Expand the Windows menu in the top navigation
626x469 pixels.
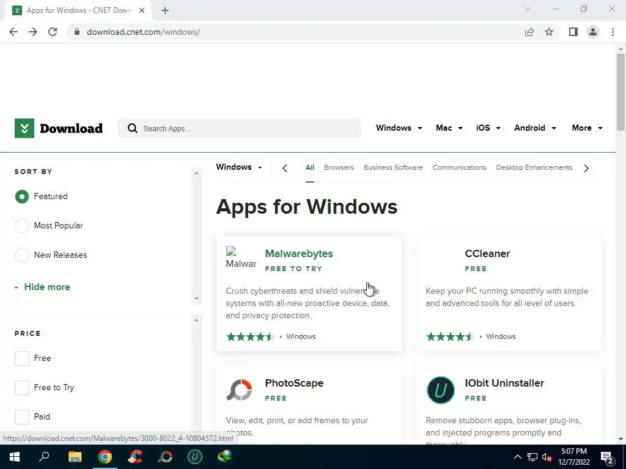[x=399, y=128]
